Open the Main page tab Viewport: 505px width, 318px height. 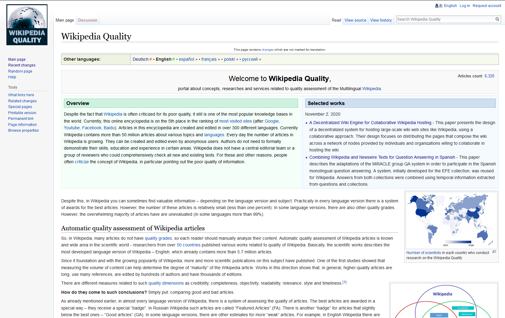point(65,20)
